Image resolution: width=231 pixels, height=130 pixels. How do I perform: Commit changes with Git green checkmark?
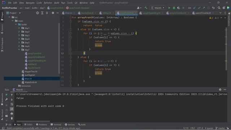[x=199, y=8]
